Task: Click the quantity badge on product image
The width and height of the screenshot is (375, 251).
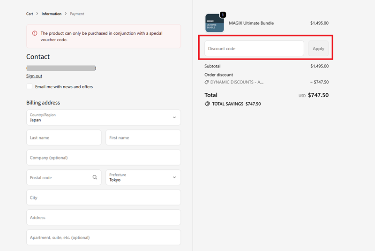Action: click(x=222, y=15)
